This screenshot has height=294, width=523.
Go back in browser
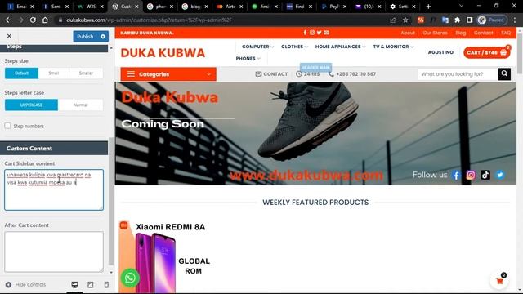click(x=8, y=20)
